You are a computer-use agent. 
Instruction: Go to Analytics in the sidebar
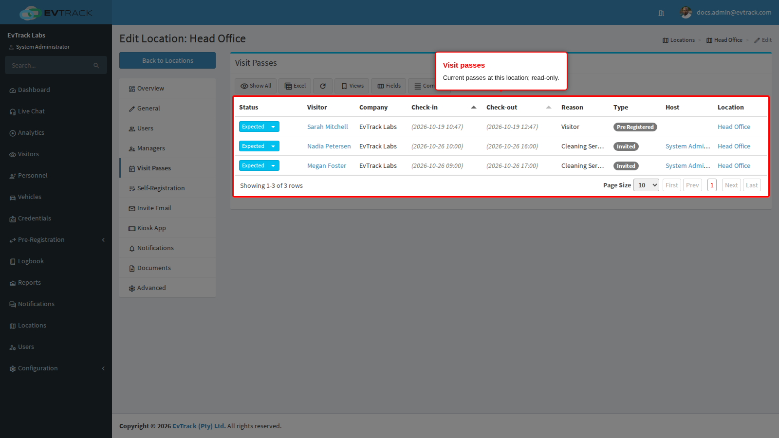pyautogui.click(x=56, y=133)
